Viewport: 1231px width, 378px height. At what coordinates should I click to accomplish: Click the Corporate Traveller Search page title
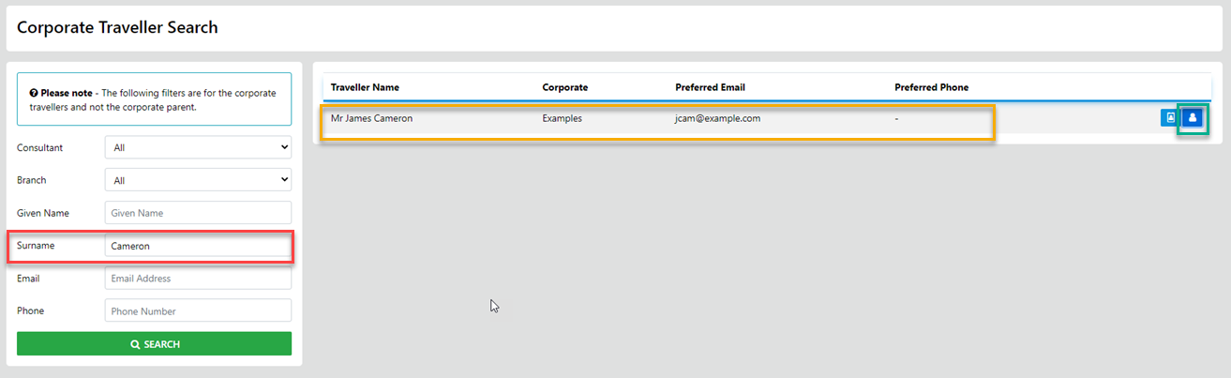pos(117,27)
